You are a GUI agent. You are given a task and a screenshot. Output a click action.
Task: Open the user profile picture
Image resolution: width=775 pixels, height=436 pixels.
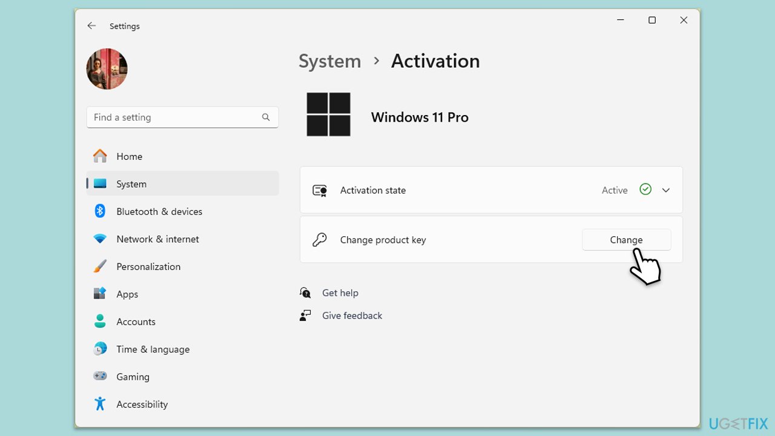tap(107, 69)
